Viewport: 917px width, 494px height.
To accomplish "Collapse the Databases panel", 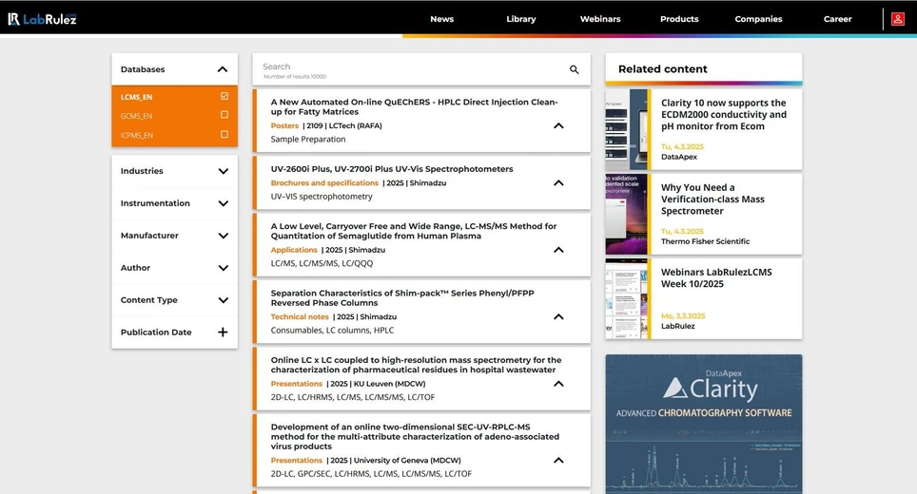I will [223, 69].
